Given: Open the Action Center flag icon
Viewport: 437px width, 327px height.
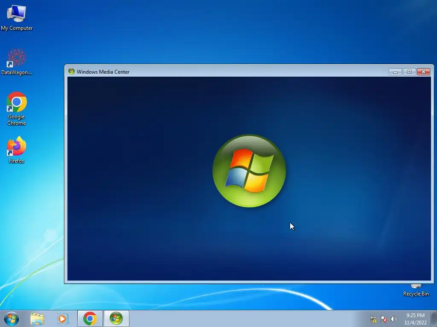Looking at the screenshot, I should [x=384, y=319].
